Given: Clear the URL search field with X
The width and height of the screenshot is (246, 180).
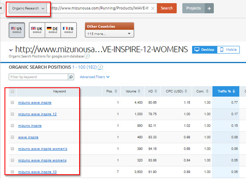Looking at the screenshot, I should 153,8.
